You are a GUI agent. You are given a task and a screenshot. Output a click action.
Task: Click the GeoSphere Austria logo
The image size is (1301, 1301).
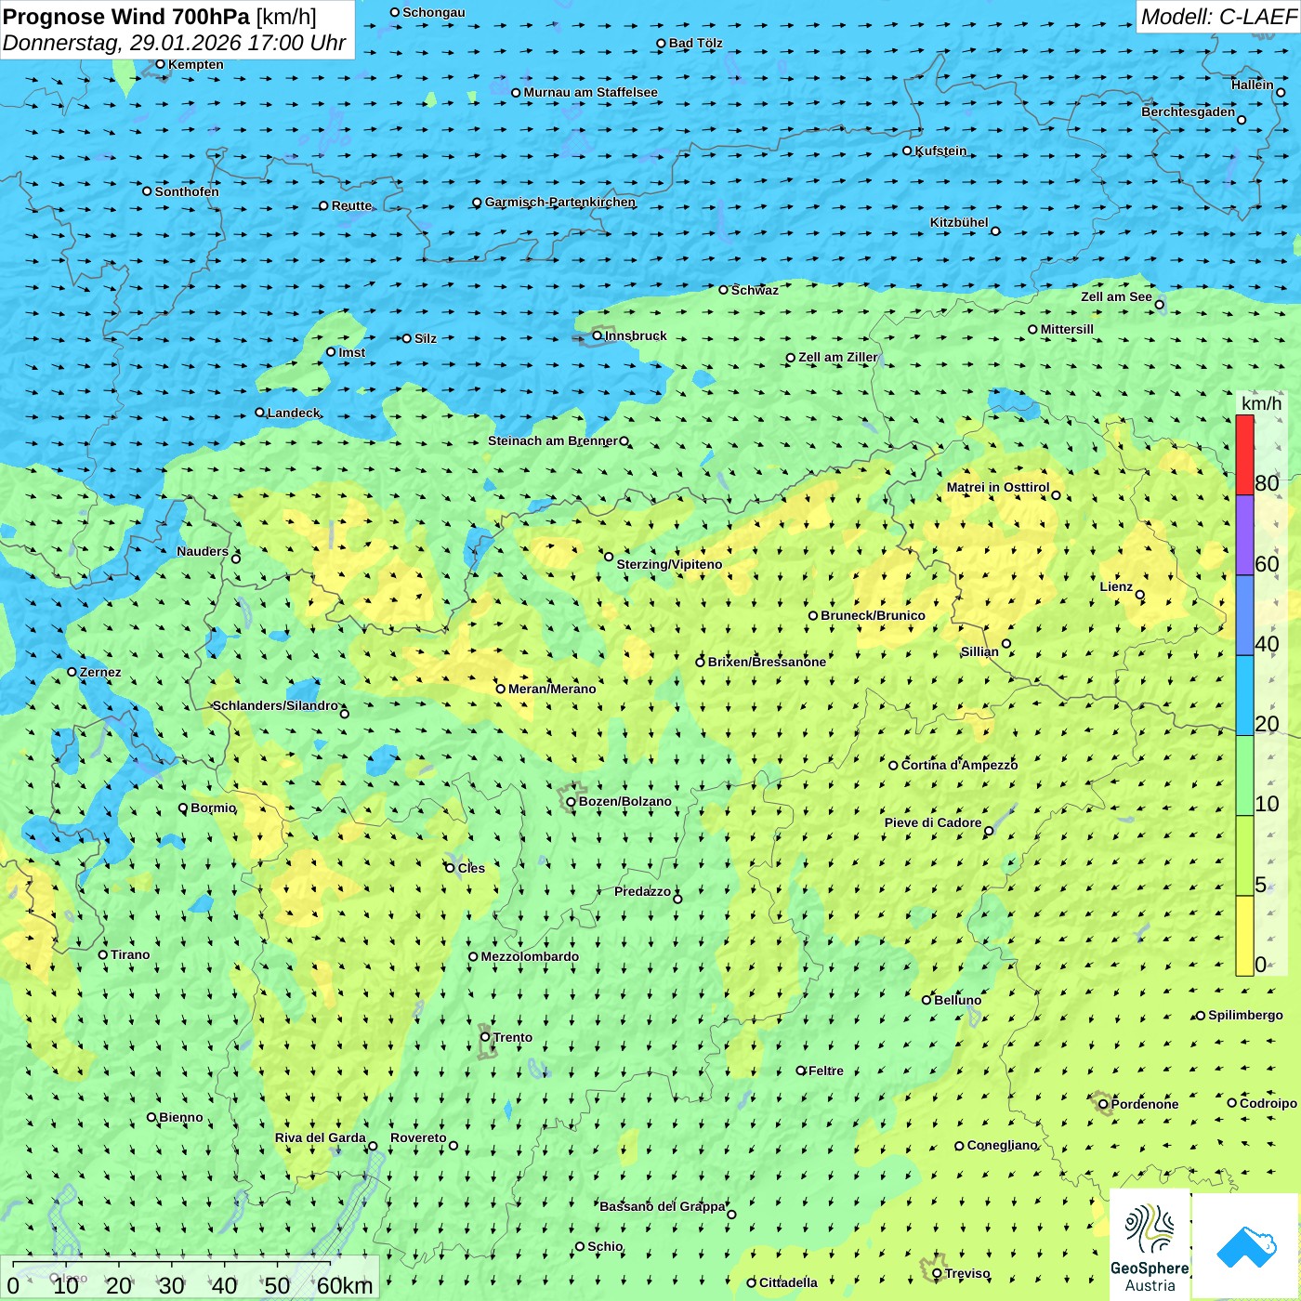tap(1150, 1245)
